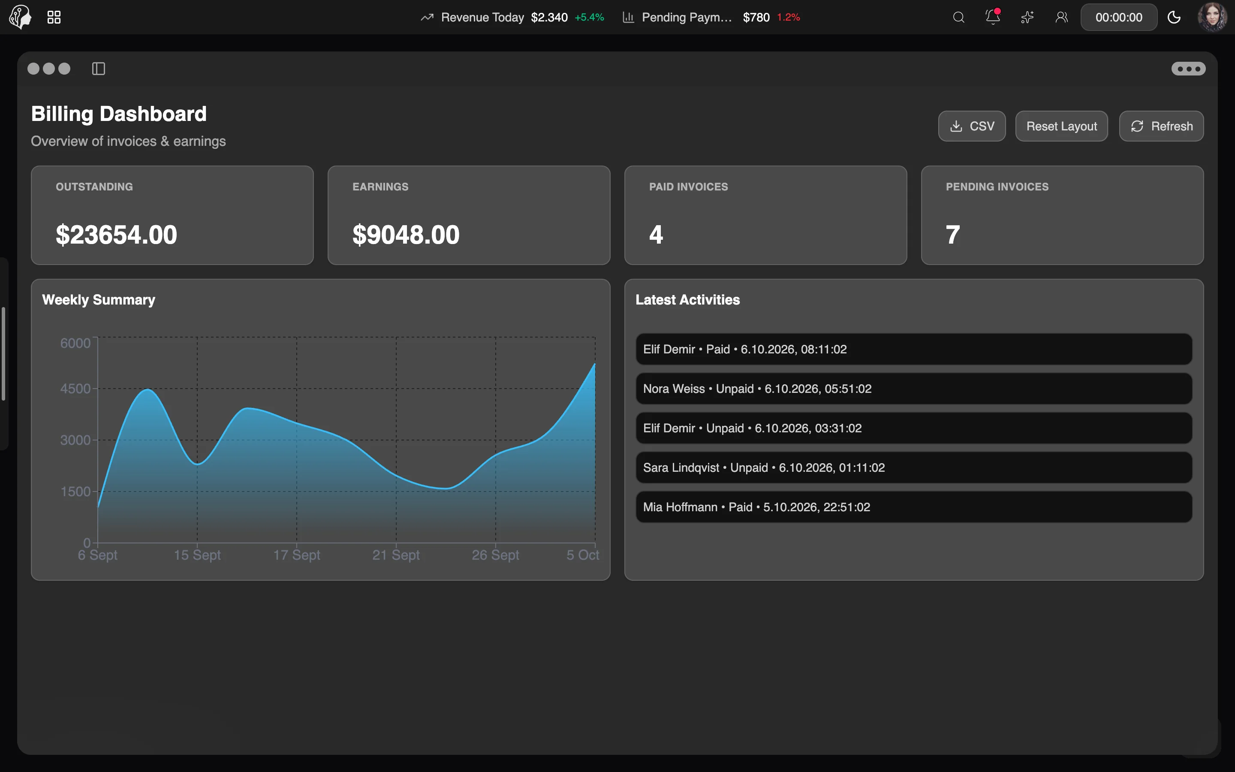The image size is (1235, 772).
Task: Select Elif Demir Unpaid 03:31:02 activity
Action: (913, 428)
